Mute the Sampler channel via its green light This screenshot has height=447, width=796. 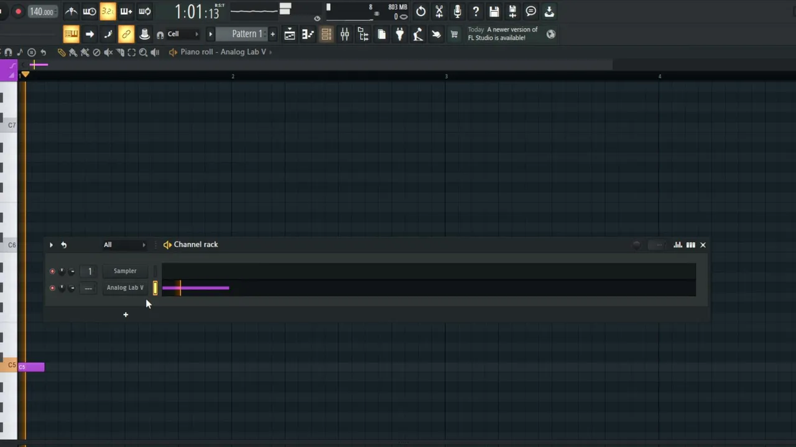coord(52,271)
